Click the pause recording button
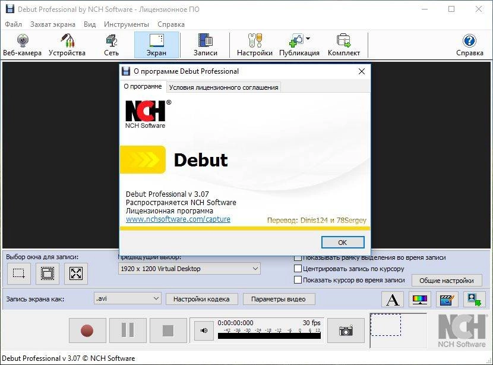Viewport: 493px width, 365px height. pos(128,331)
